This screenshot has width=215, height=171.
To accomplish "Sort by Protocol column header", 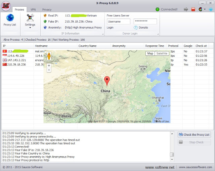I will [175, 46].
